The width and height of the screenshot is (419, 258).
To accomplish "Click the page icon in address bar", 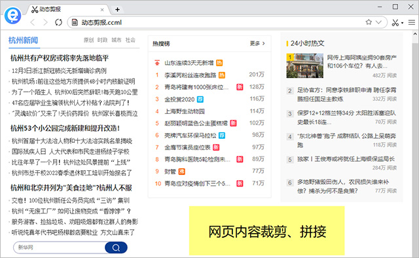I will [75, 22].
